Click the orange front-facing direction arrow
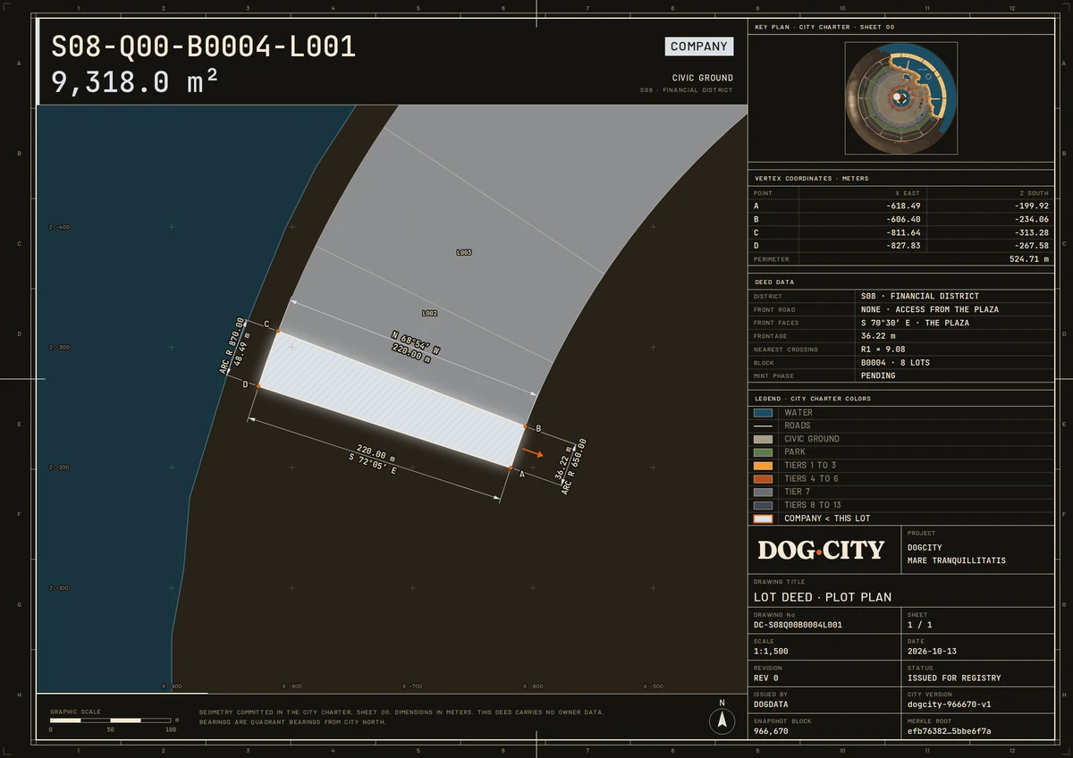 [532, 453]
